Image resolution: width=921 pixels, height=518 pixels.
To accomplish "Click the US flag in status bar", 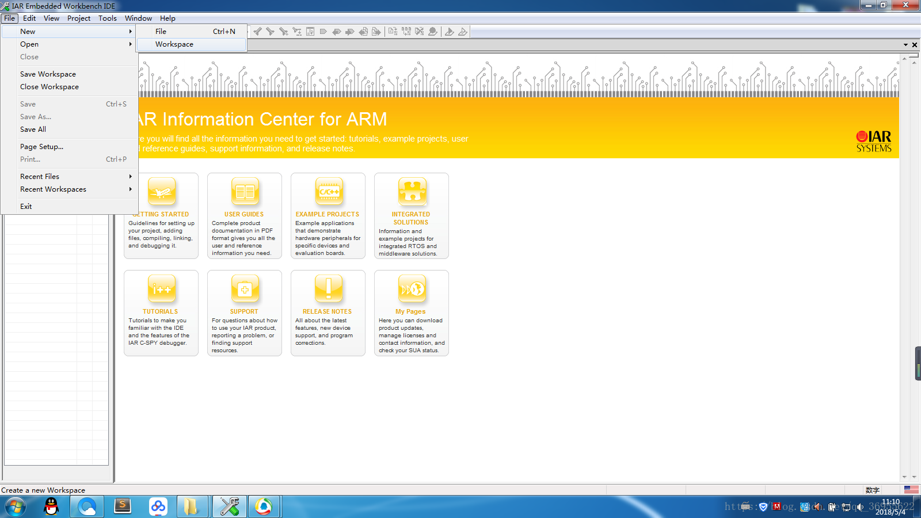I will (x=911, y=490).
